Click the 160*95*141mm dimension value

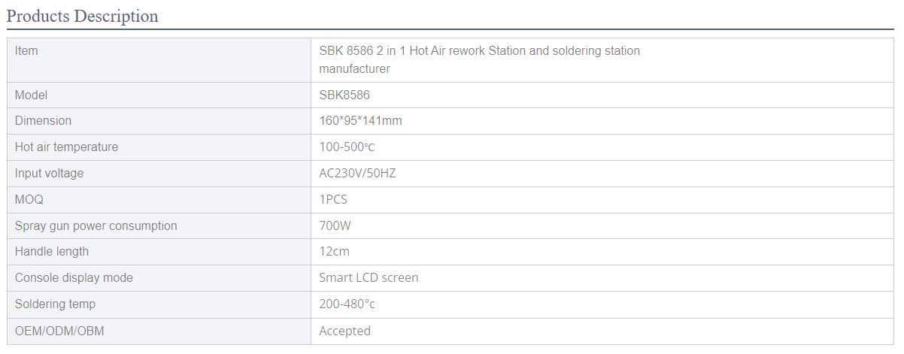(x=360, y=121)
